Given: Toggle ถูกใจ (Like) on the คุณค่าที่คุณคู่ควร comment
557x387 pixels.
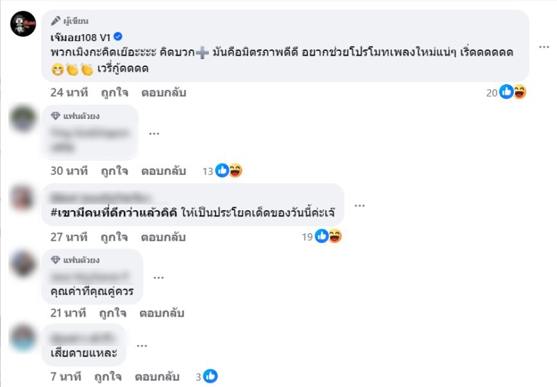Looking at the screenshot, I should click(114, 313).
